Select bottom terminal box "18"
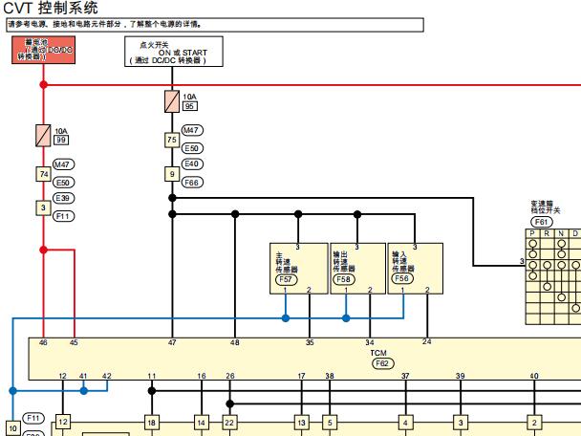 coord(152,423)
